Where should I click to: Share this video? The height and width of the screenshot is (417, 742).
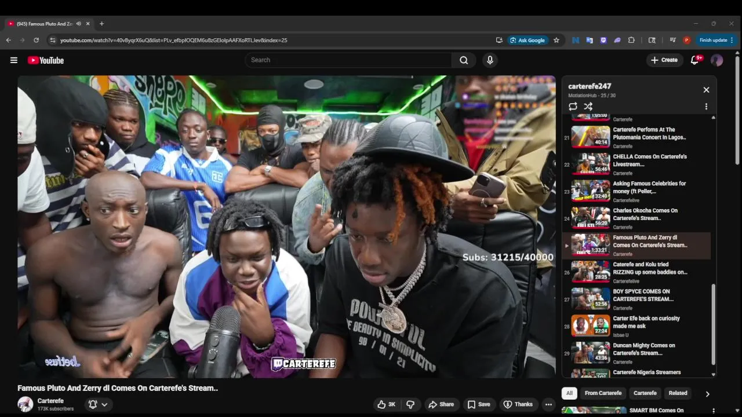(x=441, y=404)
